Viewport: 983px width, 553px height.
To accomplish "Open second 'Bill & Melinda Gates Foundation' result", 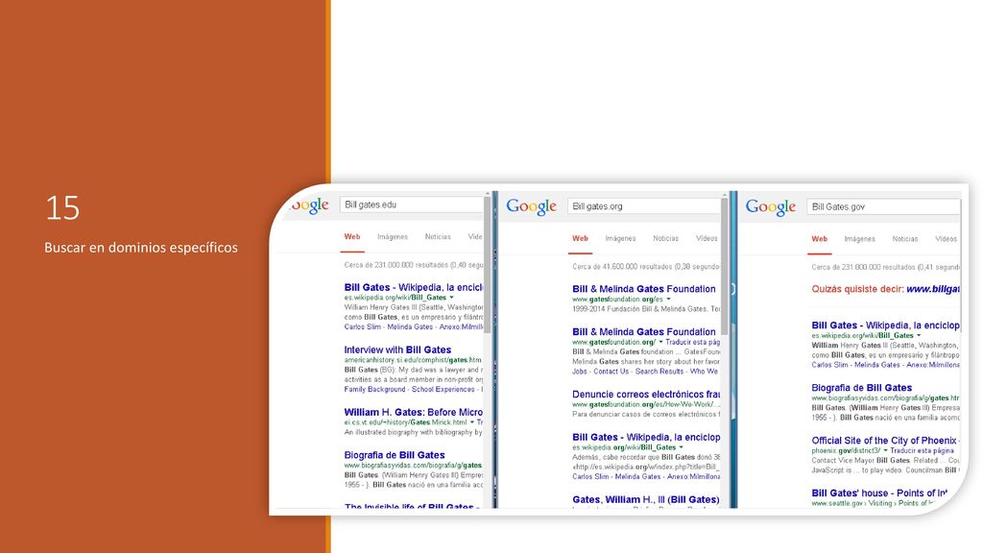I will pyautogui.click(x=644, y=331).
